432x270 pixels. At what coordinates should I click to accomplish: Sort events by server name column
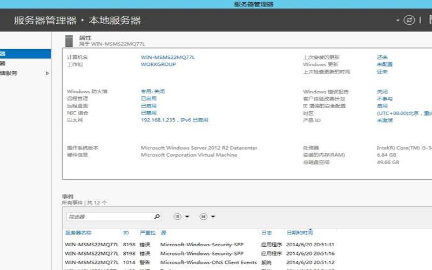pyautogui.click(x=78, y=233)
